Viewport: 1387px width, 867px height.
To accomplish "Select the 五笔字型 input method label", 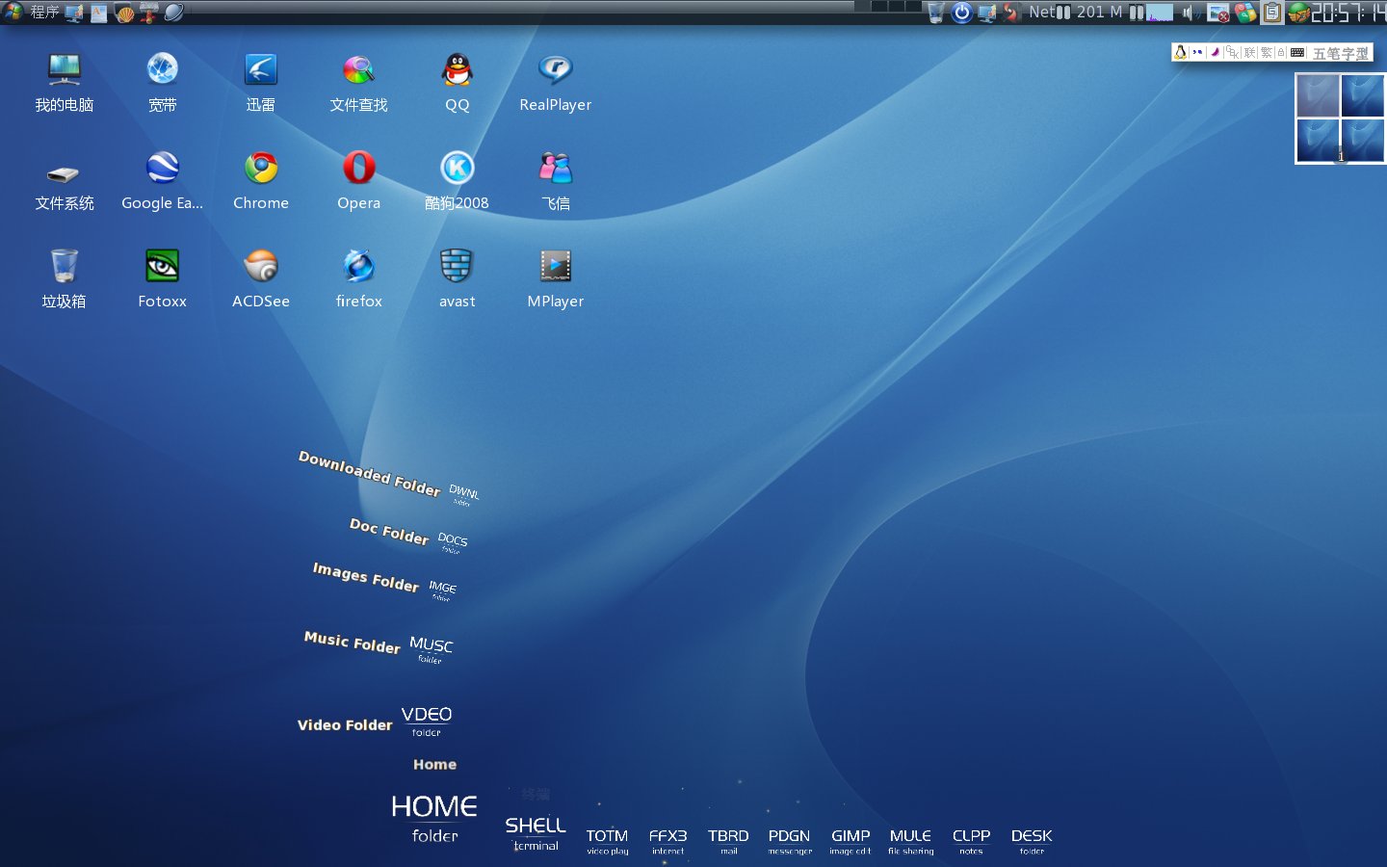I will pos(1340,53).
